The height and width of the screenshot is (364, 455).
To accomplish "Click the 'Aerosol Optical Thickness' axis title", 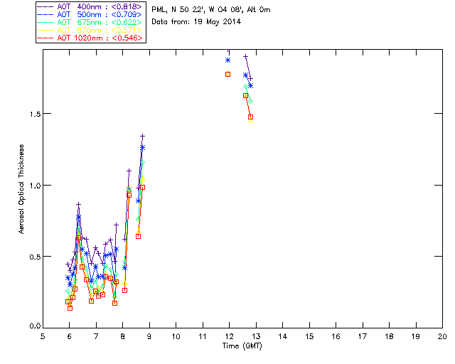I will point(21,189).
